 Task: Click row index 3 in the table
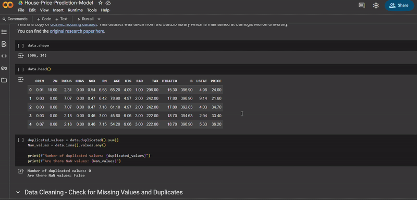pyautogui.click(x=30, y=116)
